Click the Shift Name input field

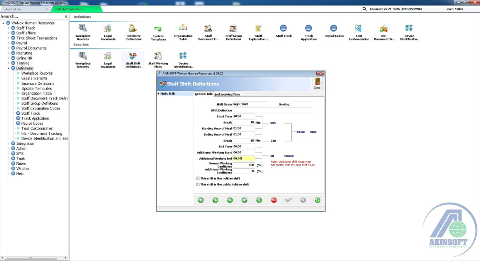250,104
